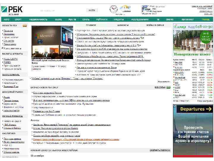Open the АВТО section in the green menu
This screenshot has width=214, height=161.
(7, 20)
